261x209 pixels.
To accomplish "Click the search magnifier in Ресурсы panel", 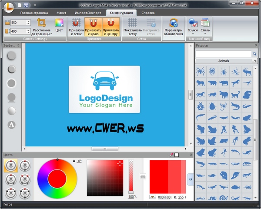I will pyautogui.click(x=255, y=54).
